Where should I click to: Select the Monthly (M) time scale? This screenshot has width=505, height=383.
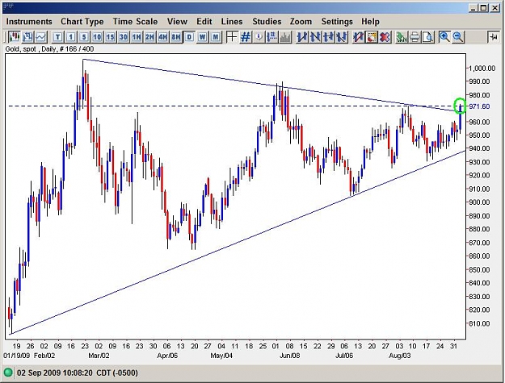point(216,37)
